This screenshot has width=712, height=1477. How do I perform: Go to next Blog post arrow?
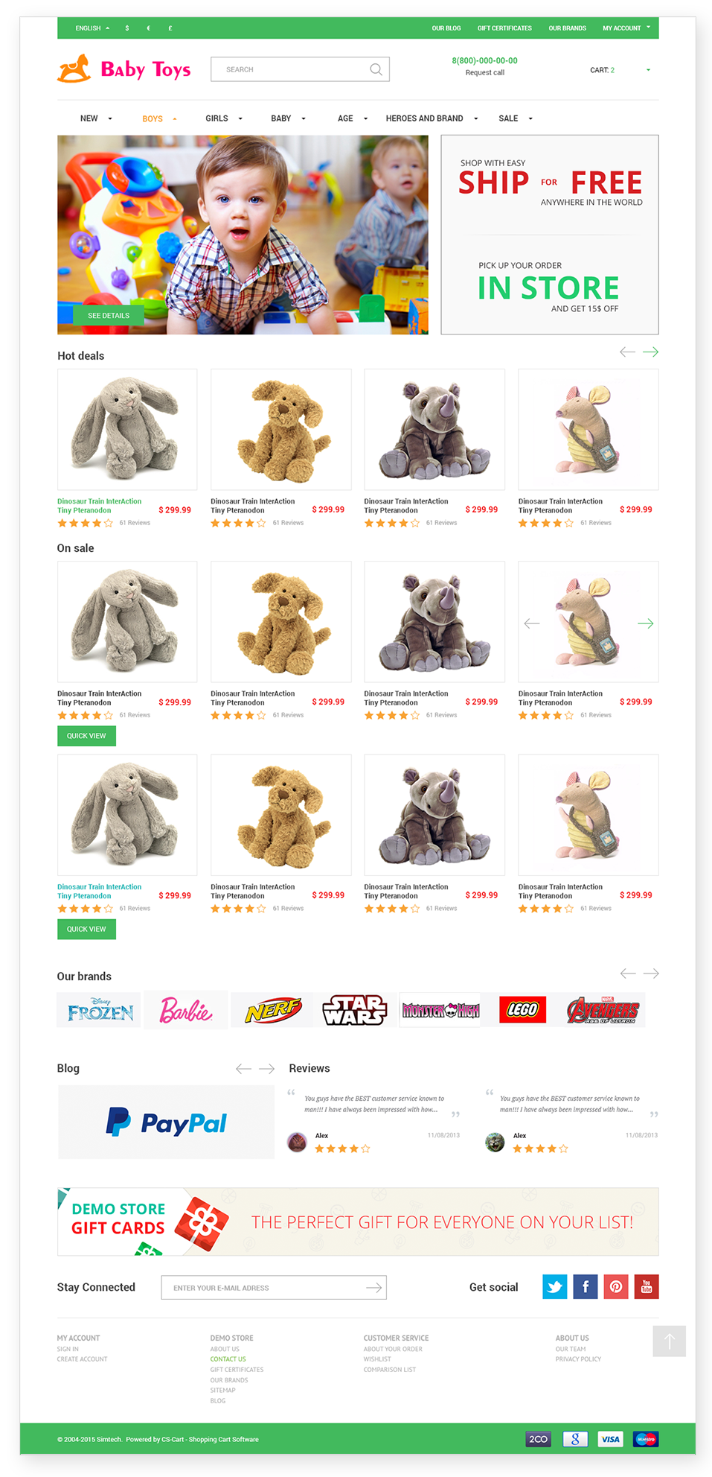(x=266, y=1069)
